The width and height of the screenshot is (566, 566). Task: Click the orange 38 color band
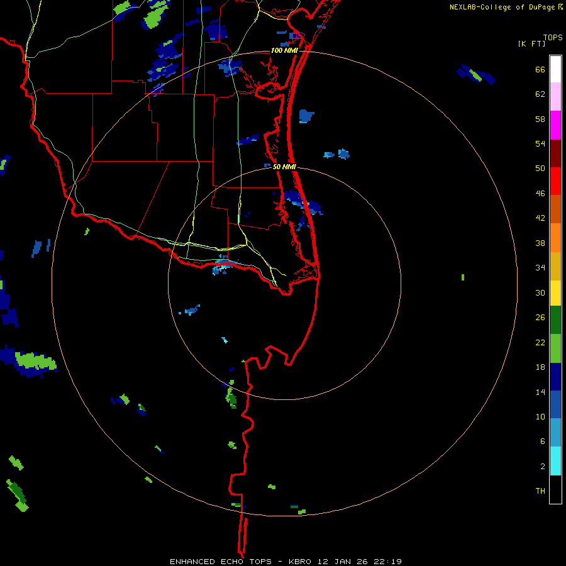[555, 238]
